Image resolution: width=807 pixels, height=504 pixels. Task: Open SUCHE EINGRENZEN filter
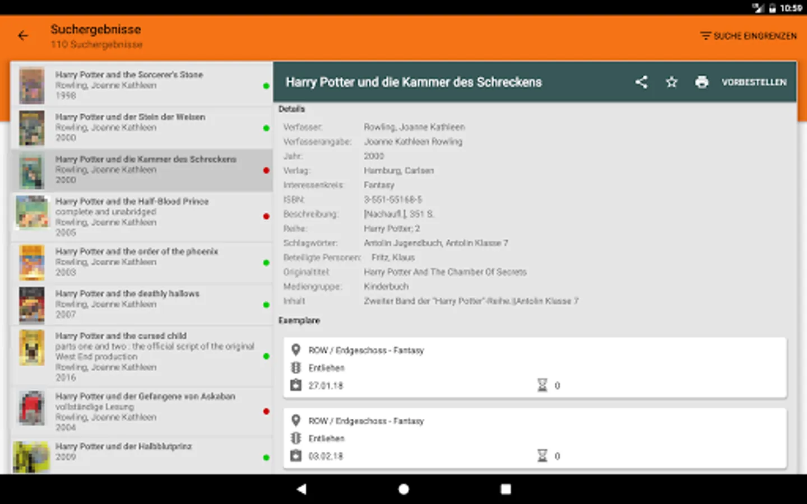click(748, 36)
